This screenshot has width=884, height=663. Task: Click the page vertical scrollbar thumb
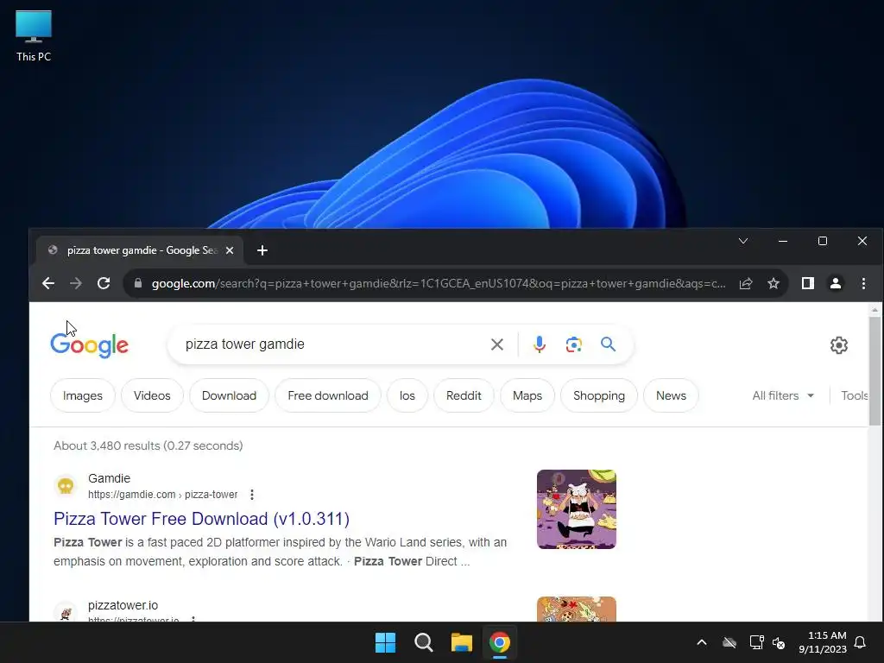pos(875,371)
